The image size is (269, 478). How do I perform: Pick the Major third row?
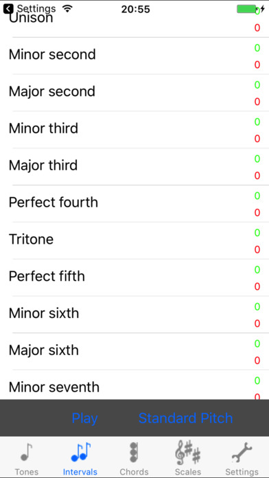[134, 167]
